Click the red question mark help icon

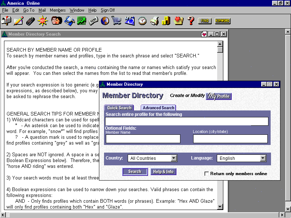click(x=191, y=21)
